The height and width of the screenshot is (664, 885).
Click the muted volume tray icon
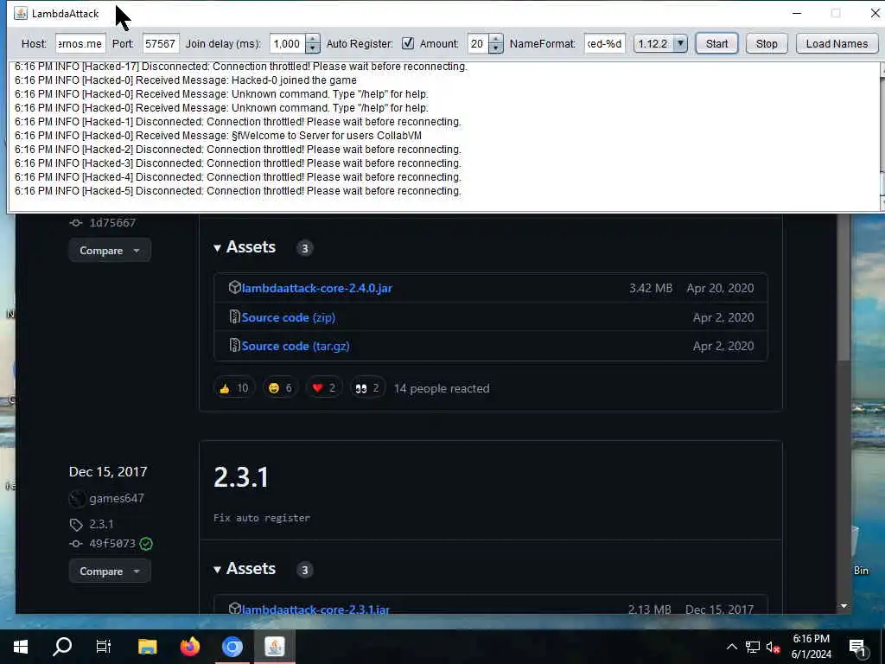[x=773, y=647]
